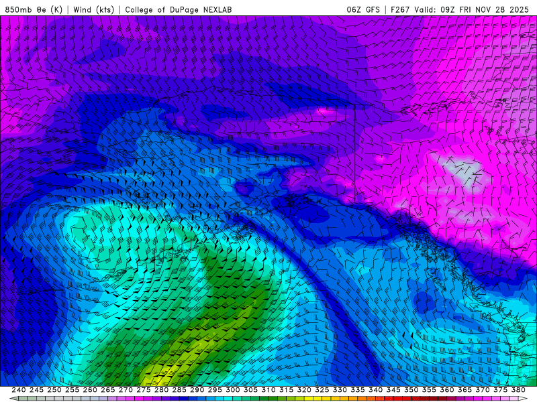Pick the 275 label on the legend

coord(144,390)
